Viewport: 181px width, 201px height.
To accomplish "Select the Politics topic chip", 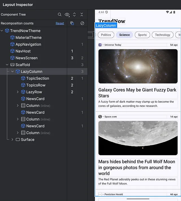I will [106, 35].
